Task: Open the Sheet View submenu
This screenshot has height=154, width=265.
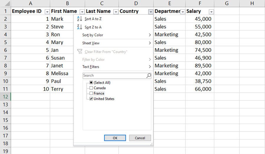Action: [x=116, y=43]
